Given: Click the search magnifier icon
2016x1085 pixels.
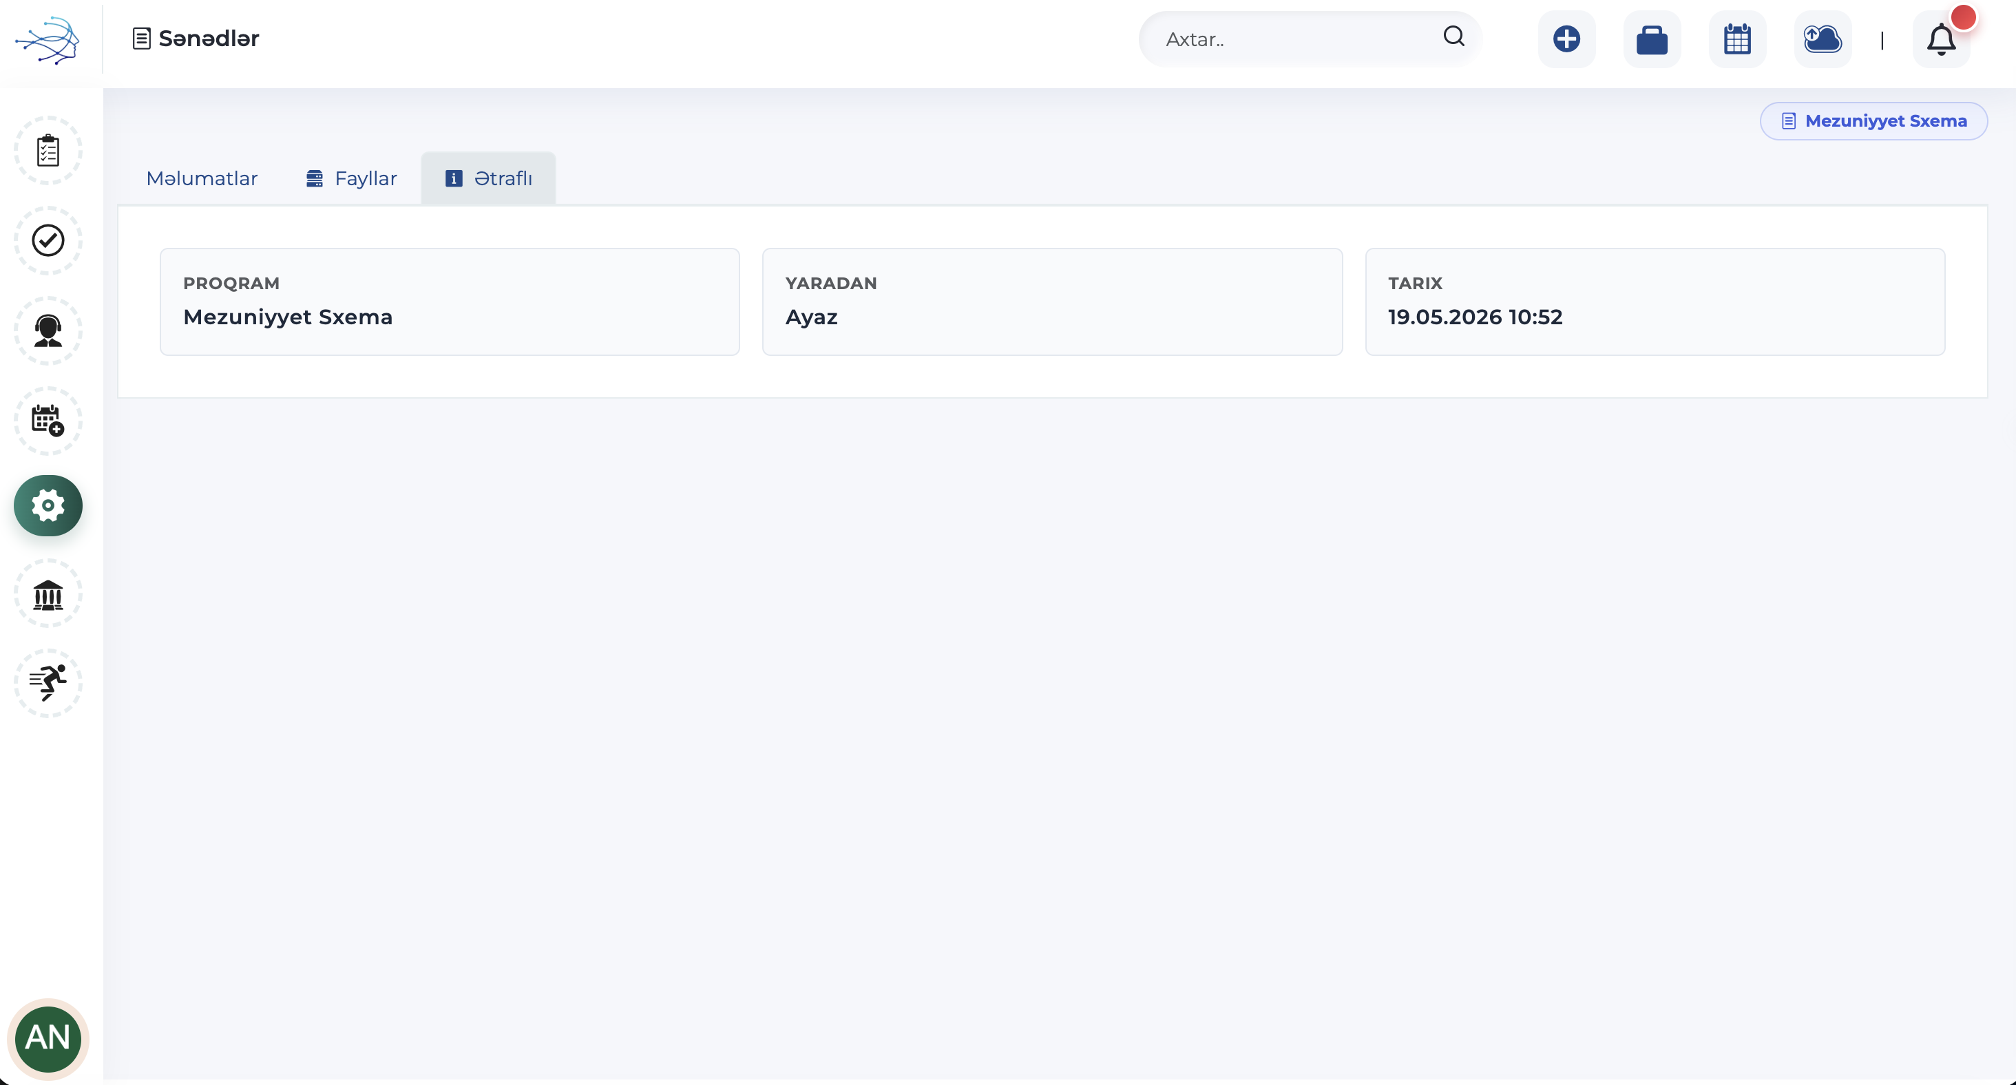Looking at the screenshot, I should click(x=1453, y=36).
